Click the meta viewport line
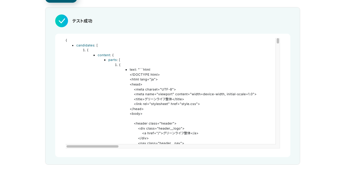353x176 pixels. [x=195, y=94]
